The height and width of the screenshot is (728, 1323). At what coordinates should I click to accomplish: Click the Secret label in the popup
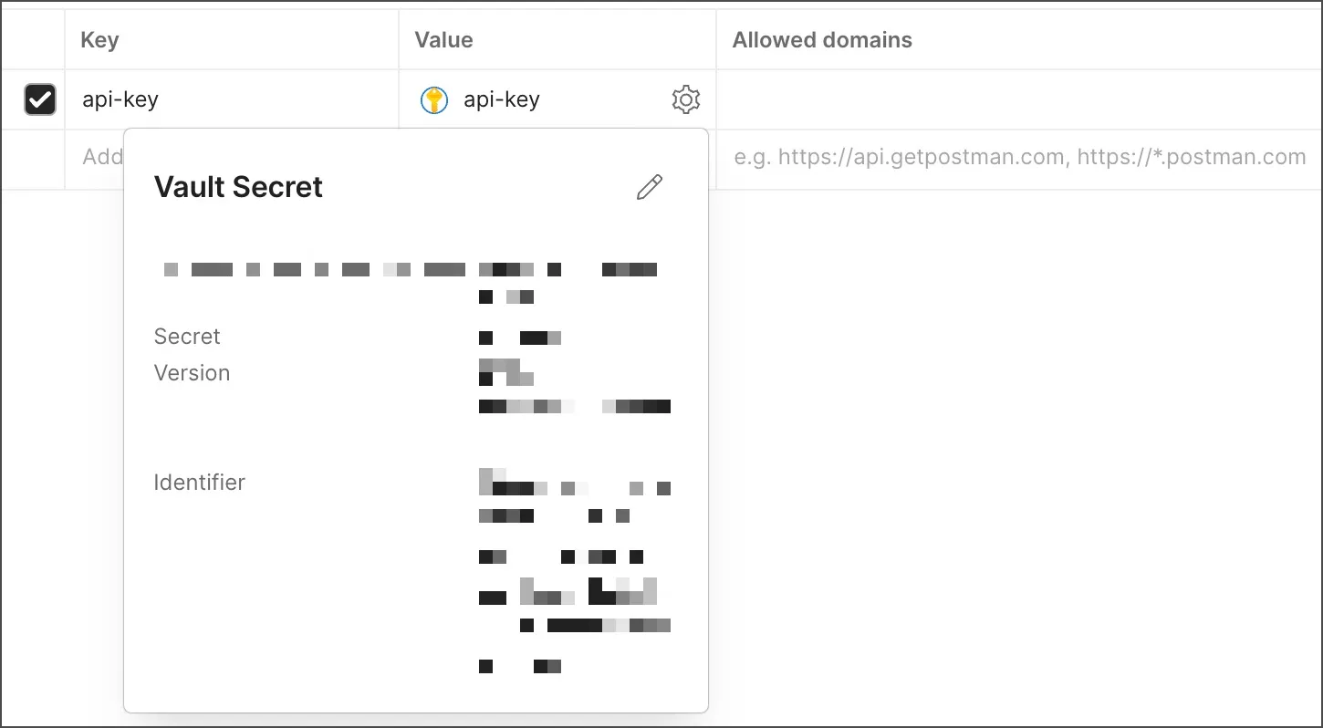(x=187, y=337)
